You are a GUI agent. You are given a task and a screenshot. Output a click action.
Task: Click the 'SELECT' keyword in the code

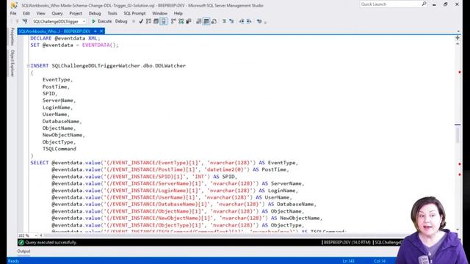pyautogui.click(x=39, y=163)
